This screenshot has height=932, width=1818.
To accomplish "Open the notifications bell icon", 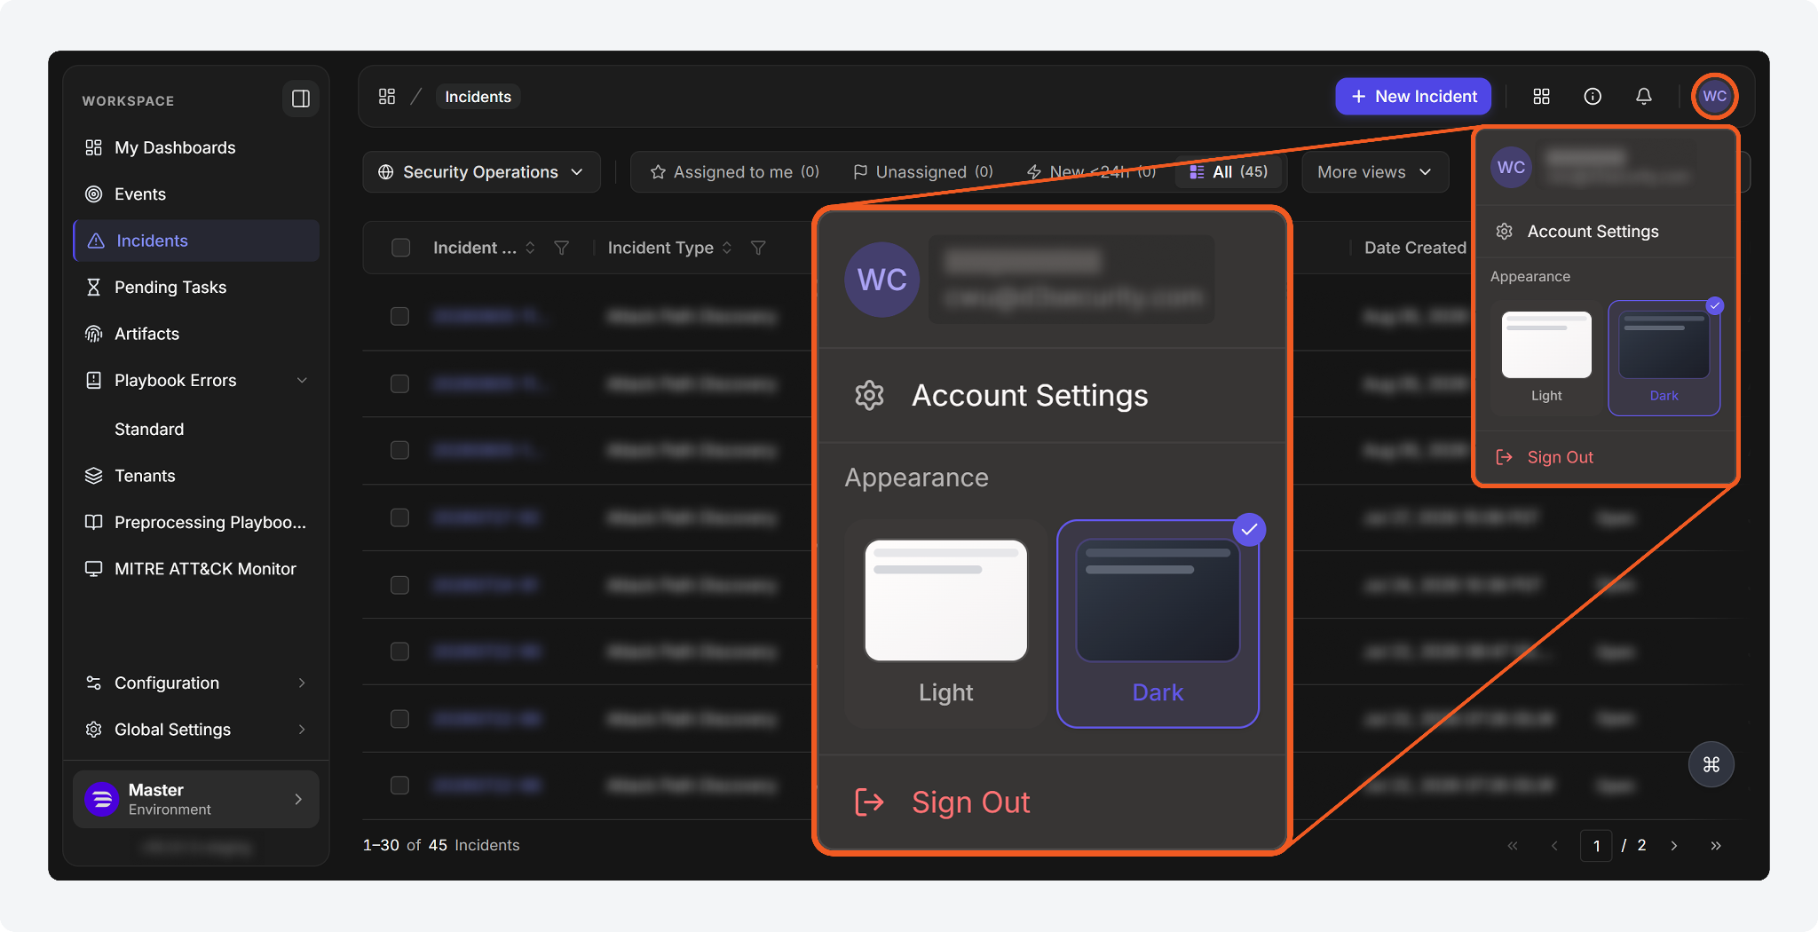I will pyautogui.click(x=1644, y=96).
